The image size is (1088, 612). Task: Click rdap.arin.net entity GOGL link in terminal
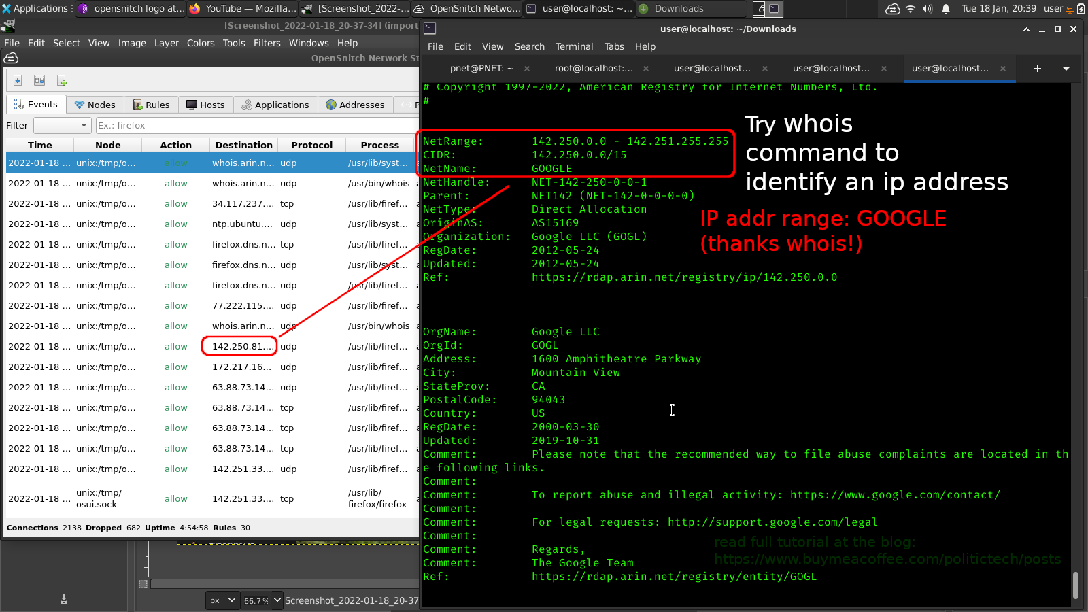pos(674,577)
